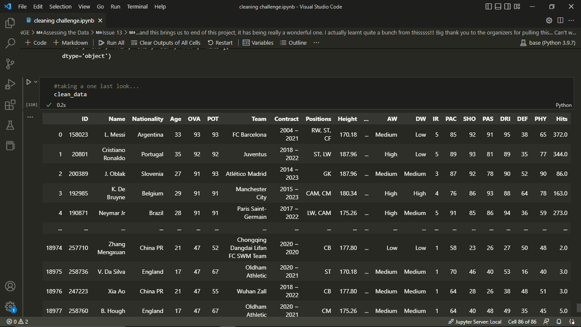Open the Run and Debug view
The width and height of the screenshot is (581, 327).
click(10, 84)
